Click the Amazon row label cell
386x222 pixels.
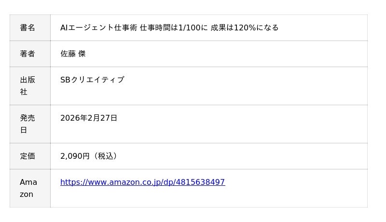[x=28, y=188]
